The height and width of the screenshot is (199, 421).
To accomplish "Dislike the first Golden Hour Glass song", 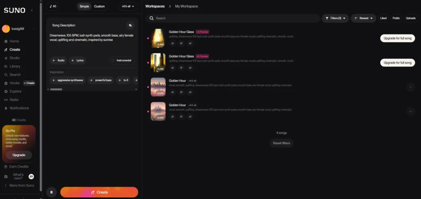I will pos(181,43).
